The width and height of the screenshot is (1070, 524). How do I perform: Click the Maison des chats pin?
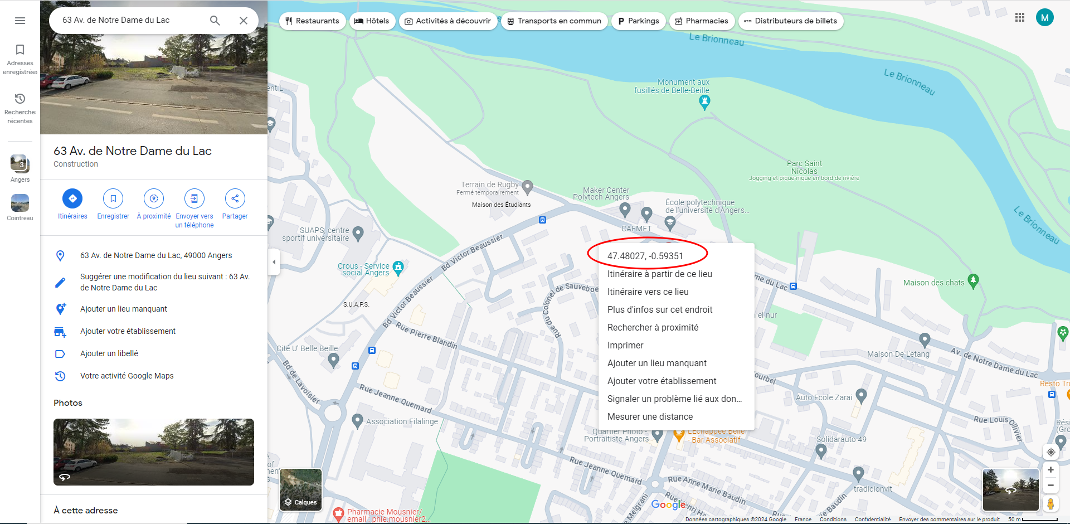[x=973, y=281]
